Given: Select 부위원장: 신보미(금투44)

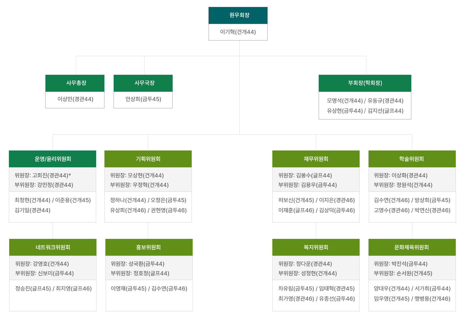Looking at the screenshot, I should pyautogui.click(x=44, y=273).
